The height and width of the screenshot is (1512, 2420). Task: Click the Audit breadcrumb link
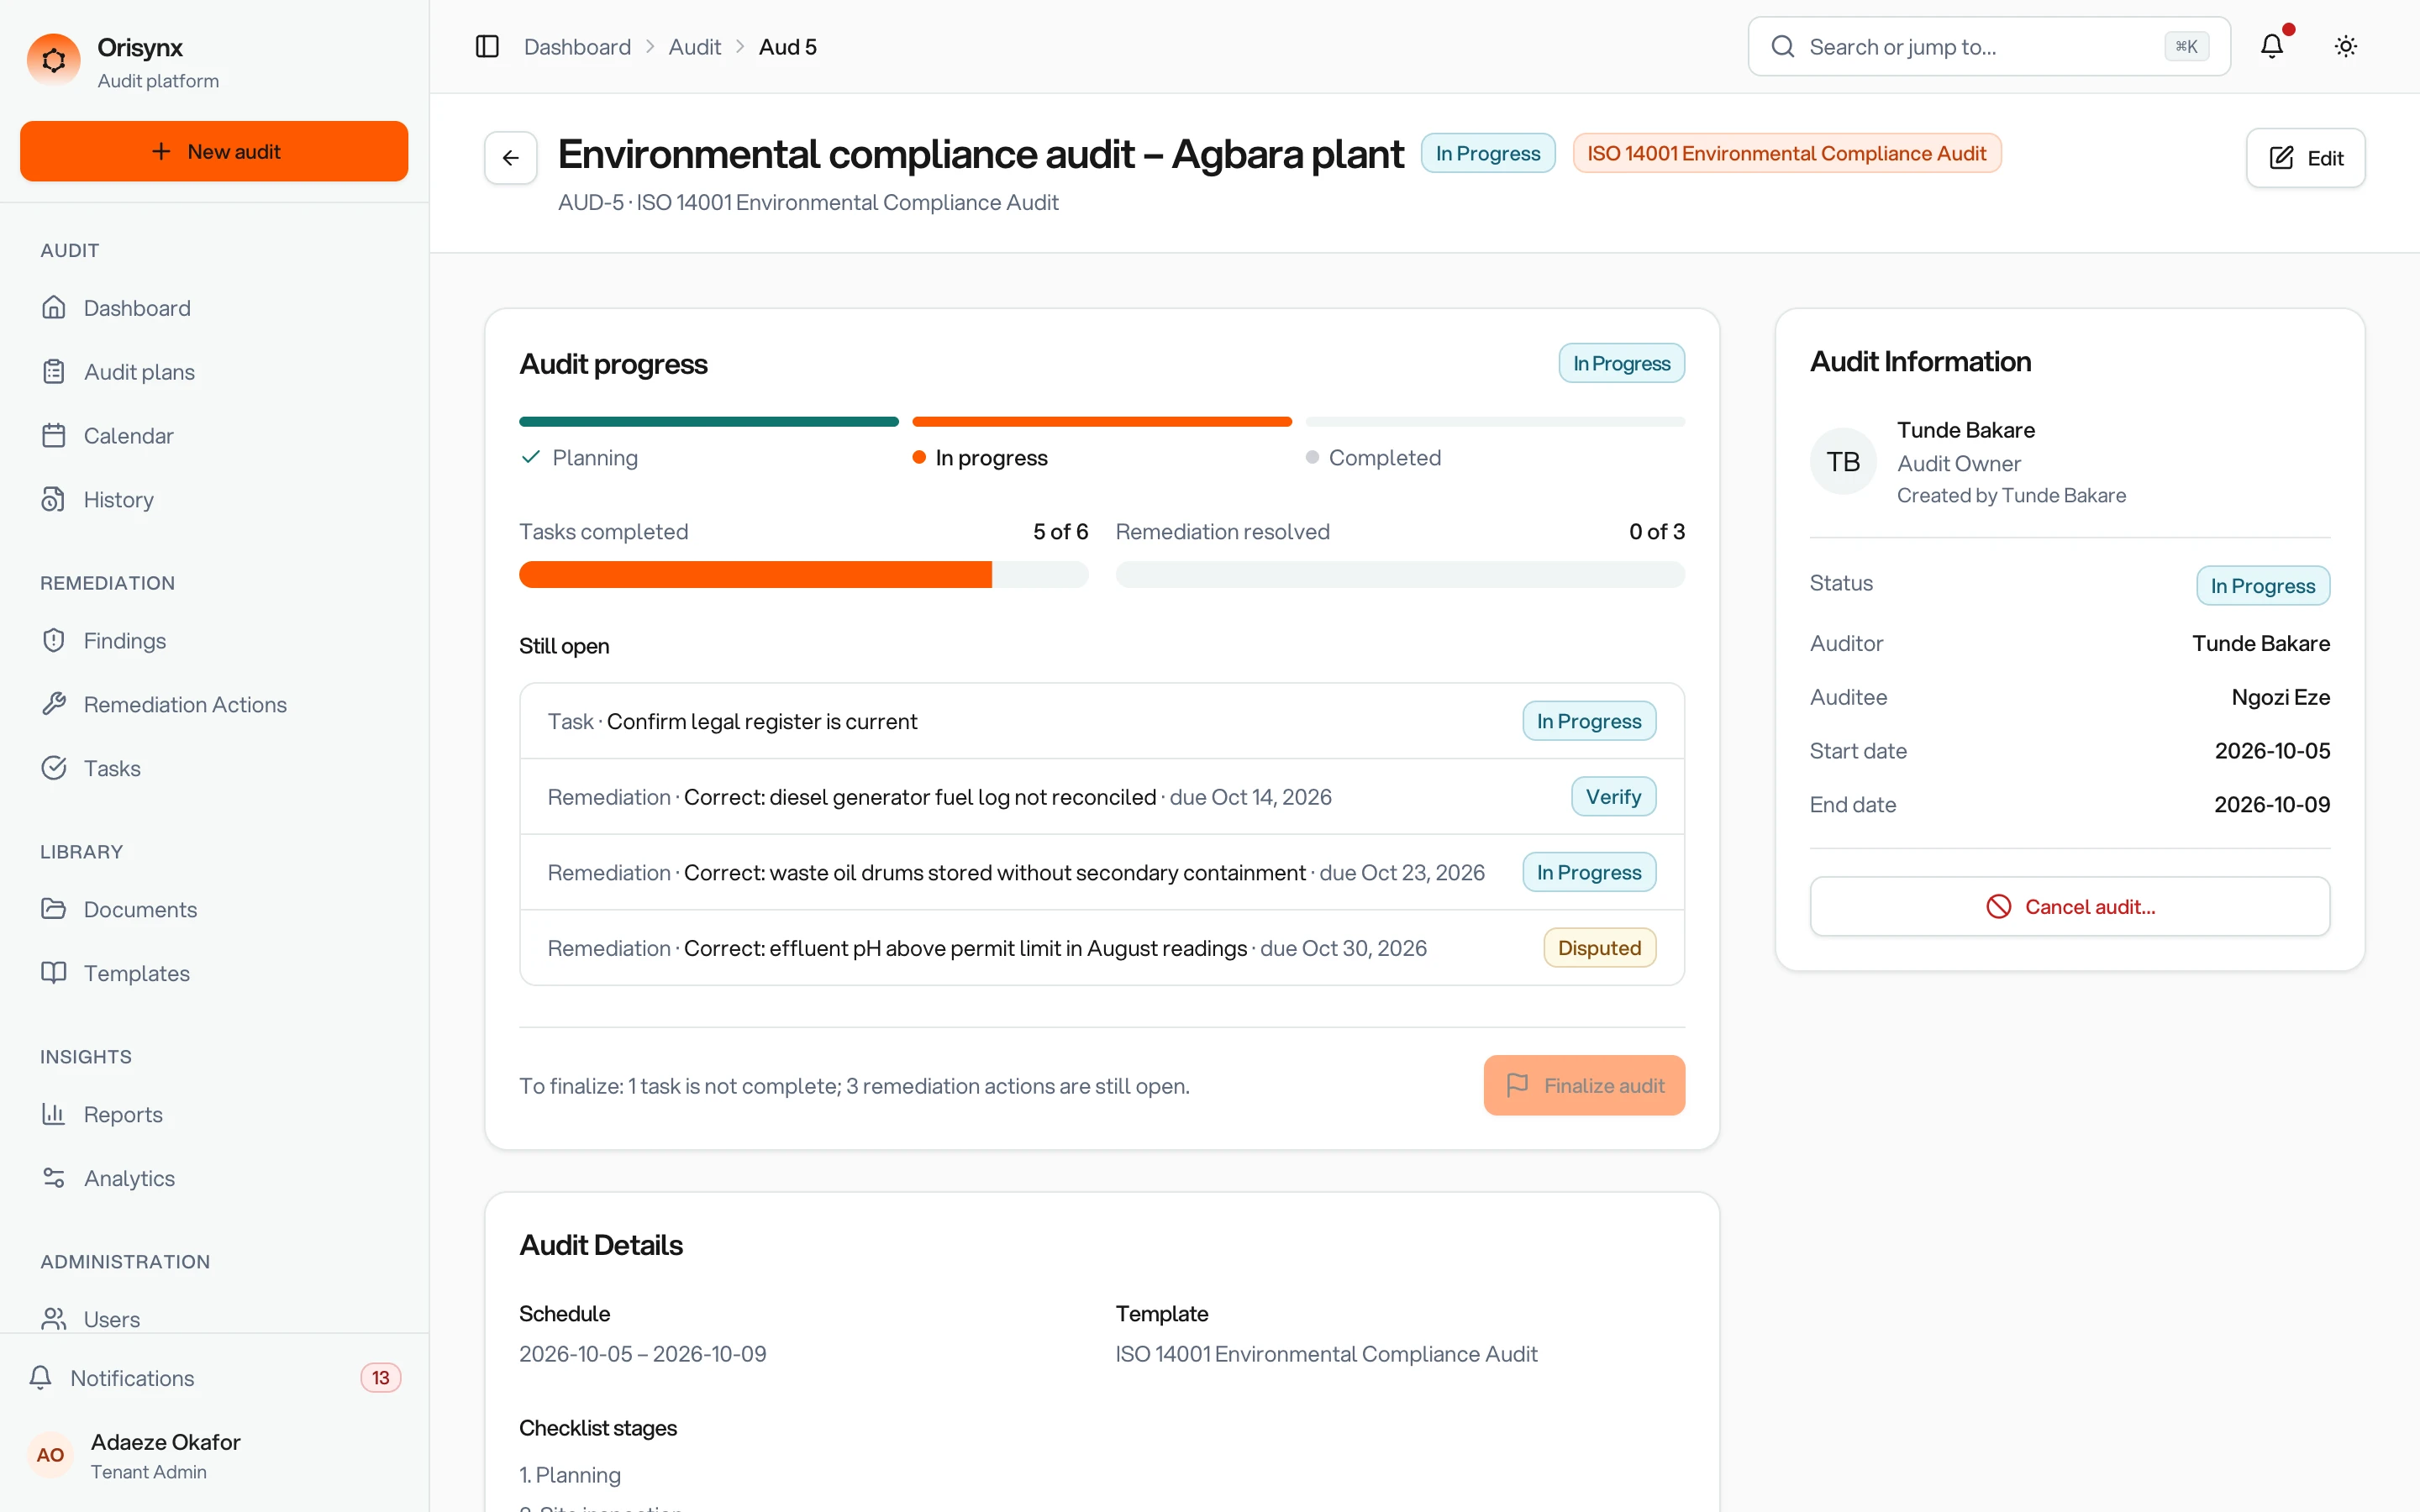click(694, 47)
